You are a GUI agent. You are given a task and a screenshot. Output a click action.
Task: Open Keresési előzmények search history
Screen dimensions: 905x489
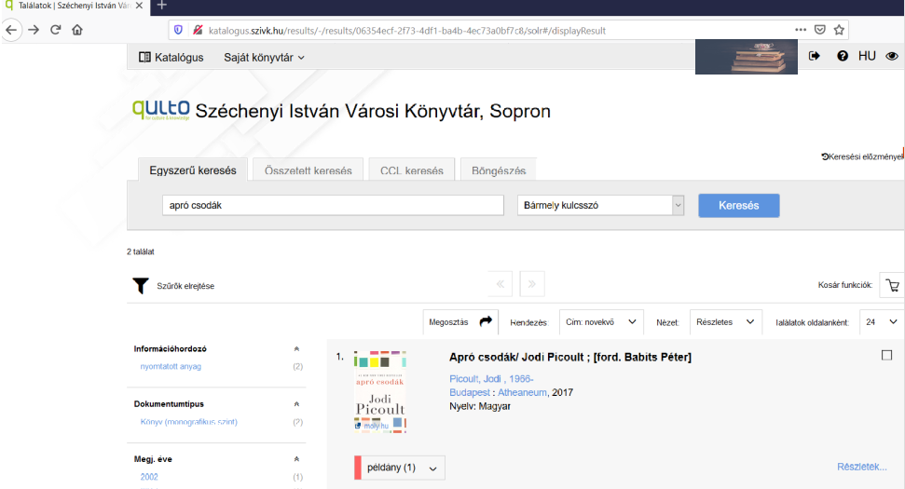tap(862, 156)
